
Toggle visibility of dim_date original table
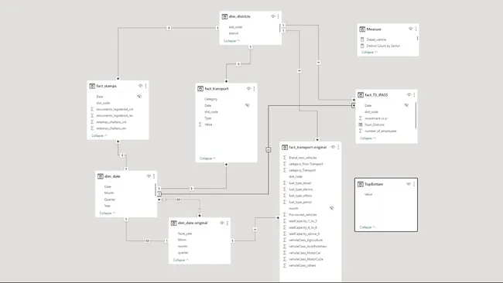click(221, 223)
